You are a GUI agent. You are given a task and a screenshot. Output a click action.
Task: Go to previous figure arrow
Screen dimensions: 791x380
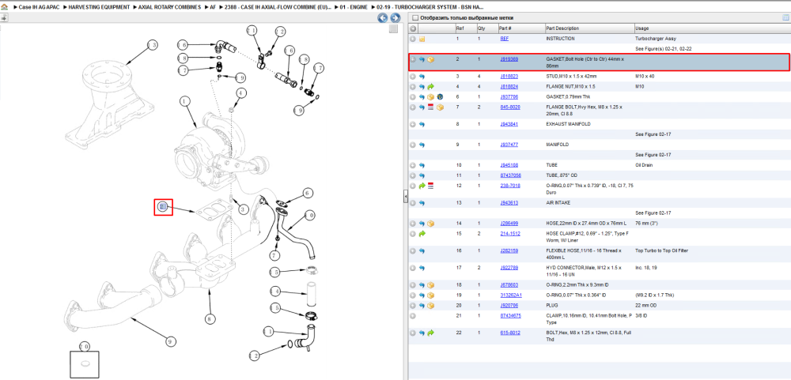383,18
